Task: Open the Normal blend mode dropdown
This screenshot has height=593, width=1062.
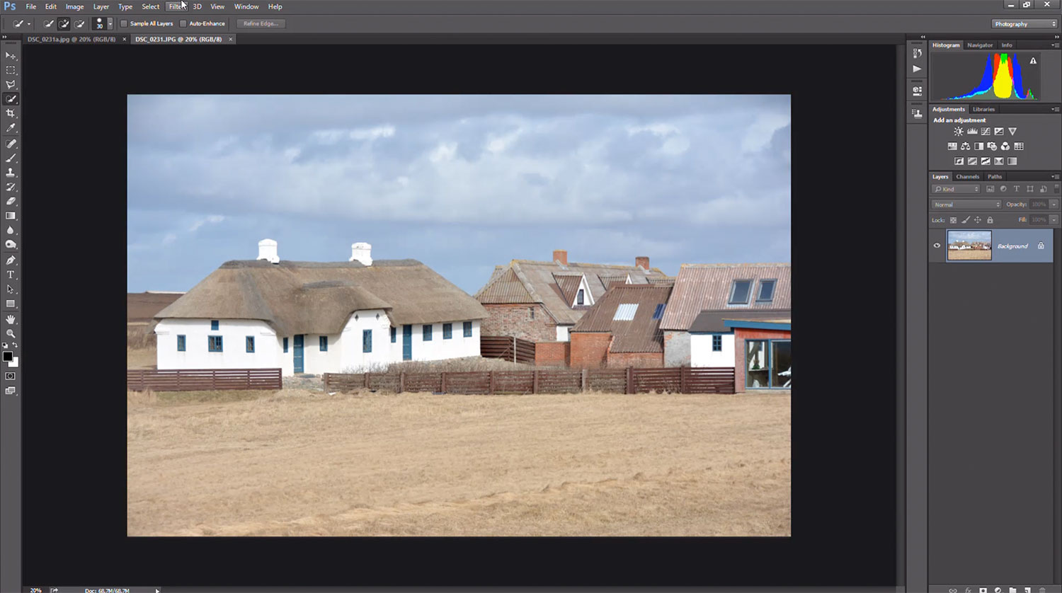Action: (x=966, y=205)
